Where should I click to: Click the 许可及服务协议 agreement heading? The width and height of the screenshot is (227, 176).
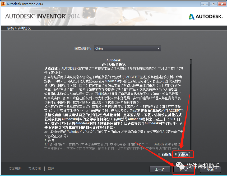pos(114,64)
